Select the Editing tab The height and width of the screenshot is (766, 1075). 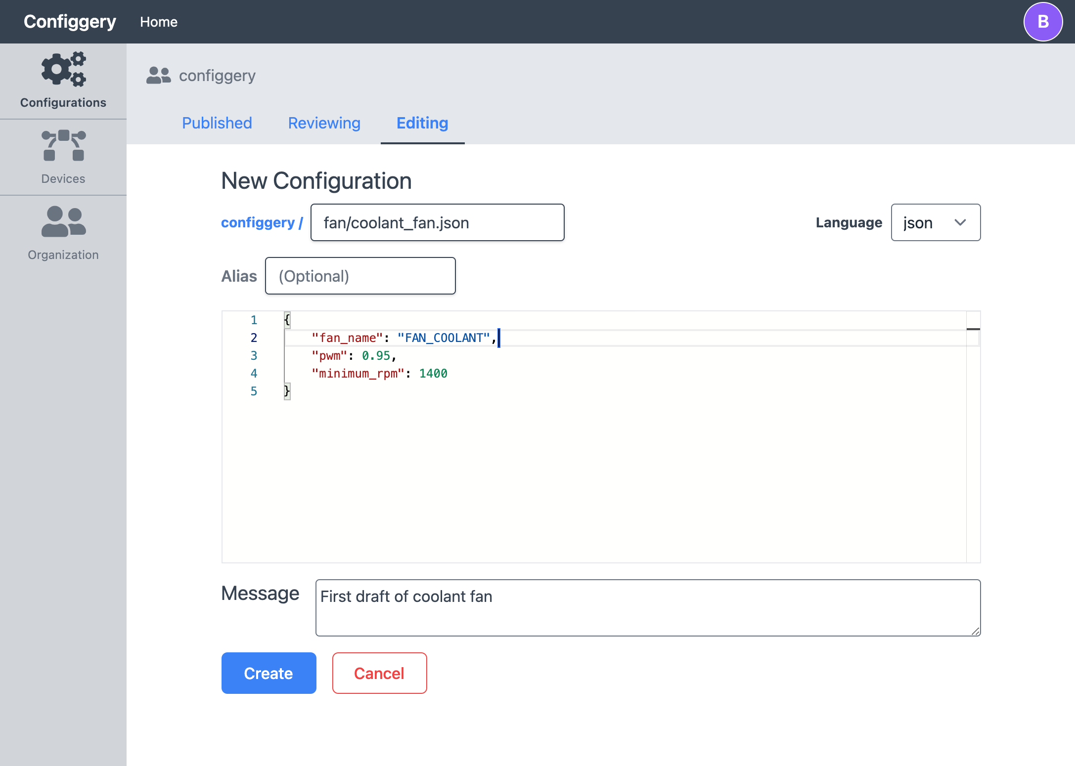422,123
